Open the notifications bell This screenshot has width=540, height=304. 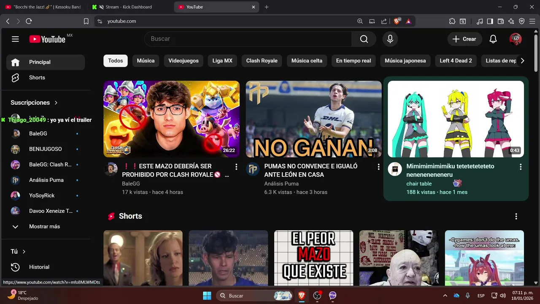[493, 39]
